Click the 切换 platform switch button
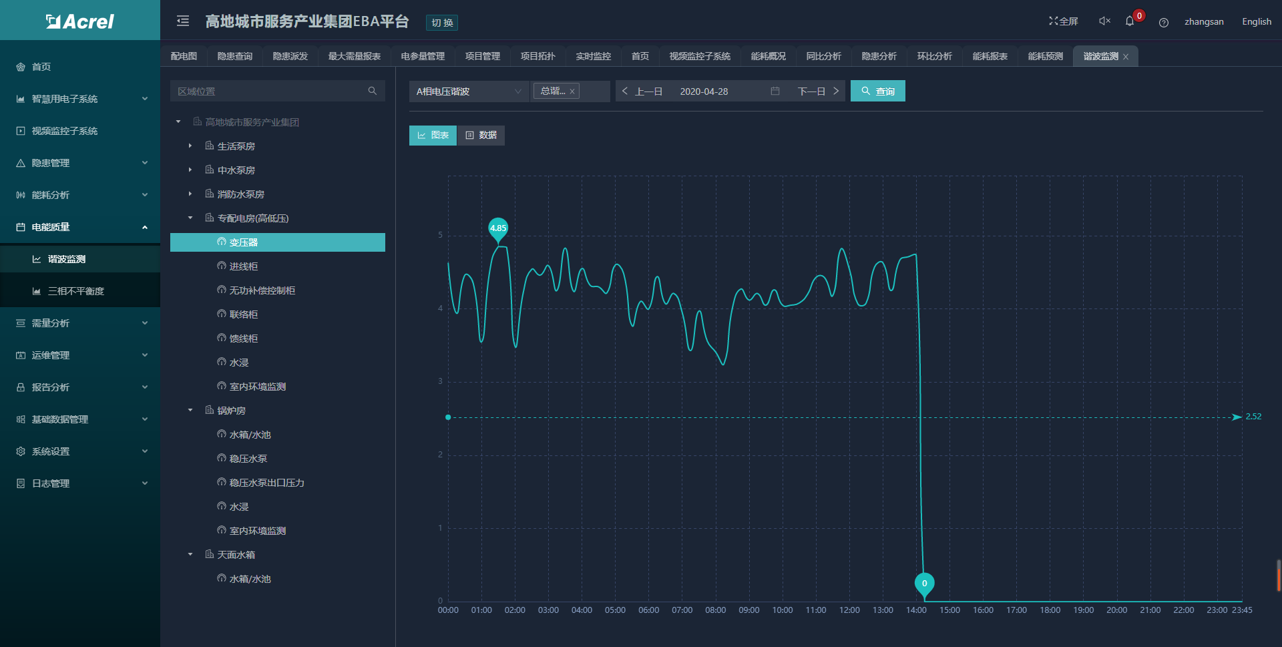The width and height of the screenshot is (1282, 647). coord(442,23)
